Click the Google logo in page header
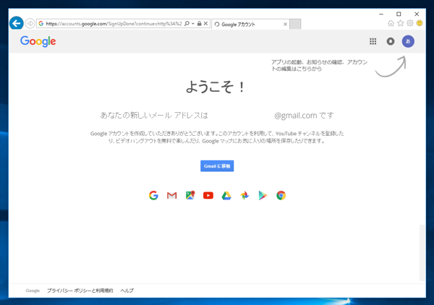 [38, 41]
